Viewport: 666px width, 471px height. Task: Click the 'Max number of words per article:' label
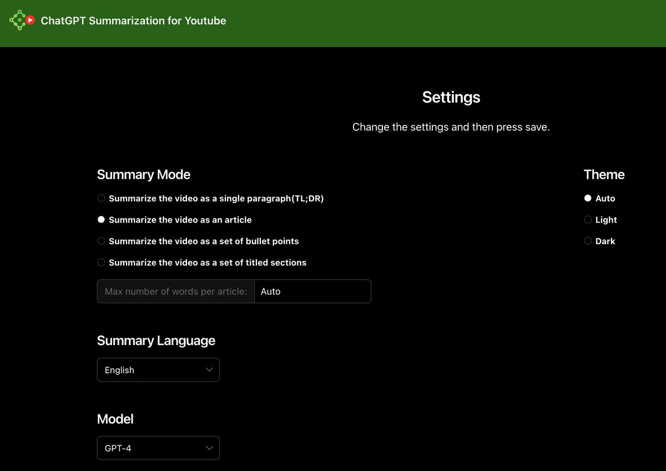(x=175, y=291)
